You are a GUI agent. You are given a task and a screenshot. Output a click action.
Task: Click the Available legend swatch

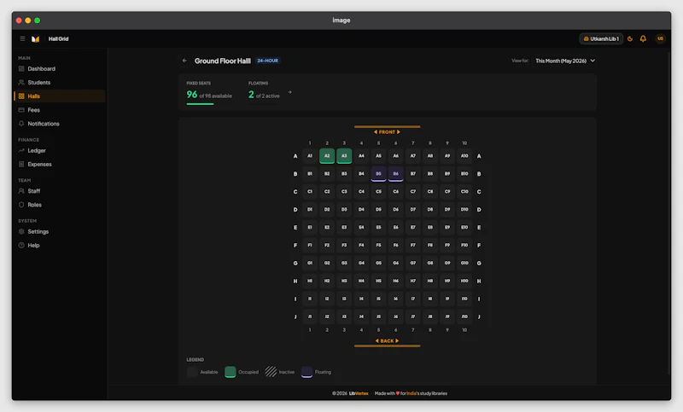click(x=192, y=372)
